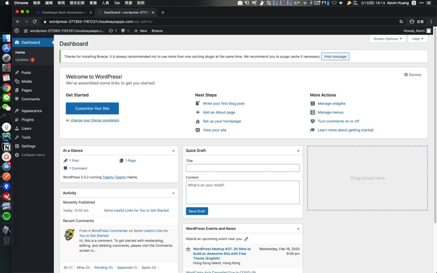Open the 1 Comment link
Image resolution: width=437 pixels, height=273 pixels.
(x=79, y=168)
